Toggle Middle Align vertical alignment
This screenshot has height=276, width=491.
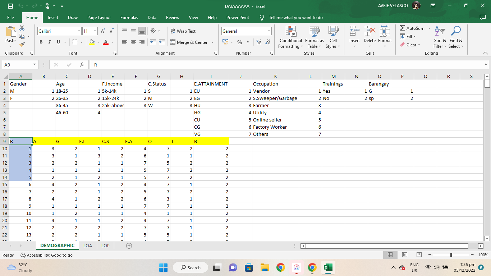click(x=133, y=31)
